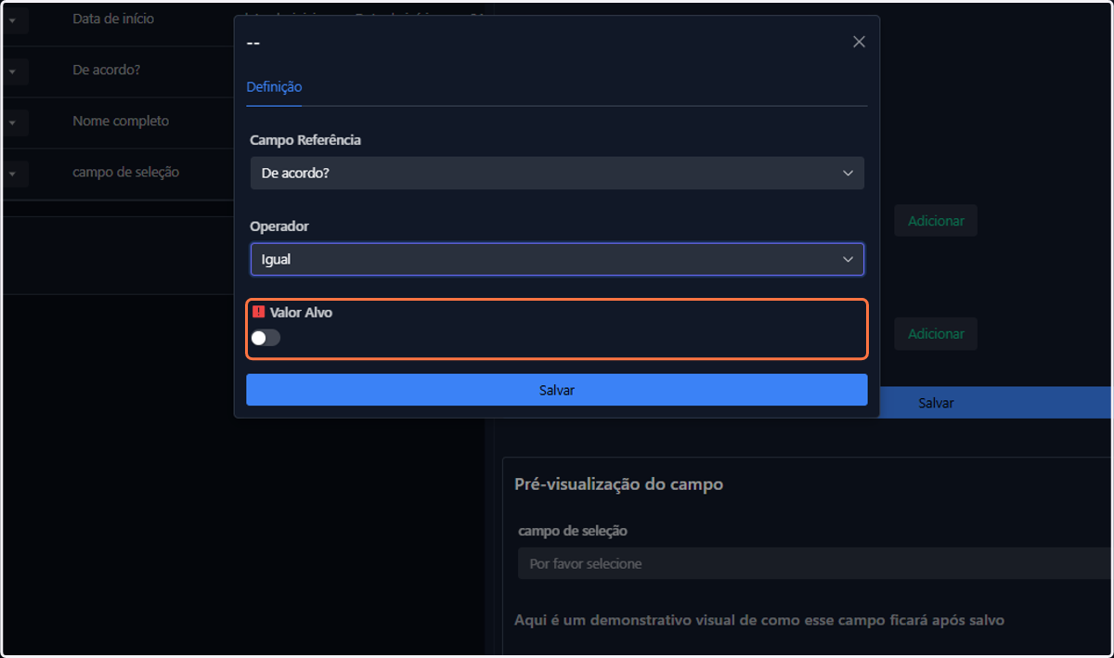Open the Campo Referência dropdown
The width and height of the screenshot is (1114, 658).
(557, 173)
